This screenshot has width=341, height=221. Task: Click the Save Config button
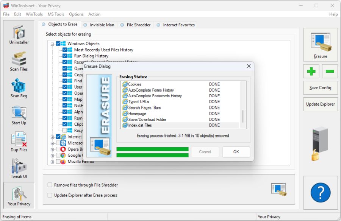(x=320, y=88)
